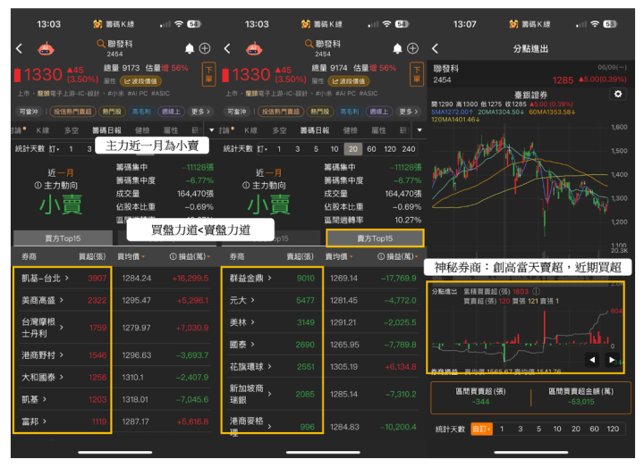644x467 pixels.
Task: Tap add-to-watchlist plus icon on left screen
Action: (205, 49)
